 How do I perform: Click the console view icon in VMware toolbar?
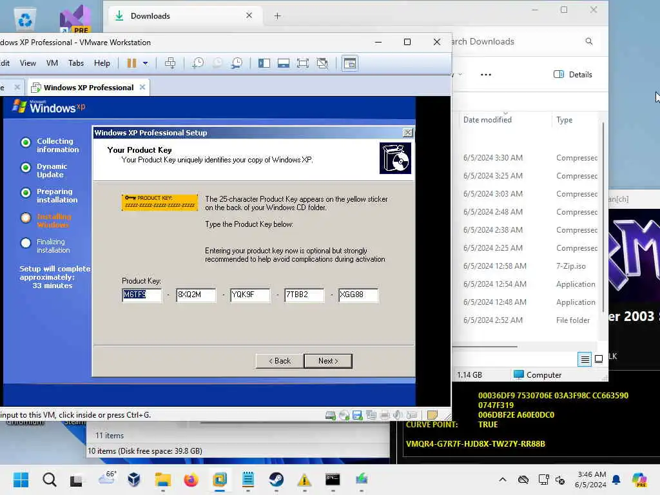[x=350, y=64]
